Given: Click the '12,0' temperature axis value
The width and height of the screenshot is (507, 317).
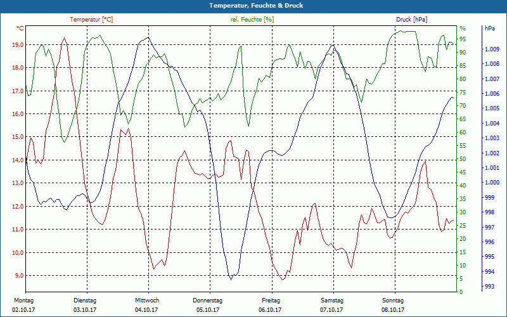Looking at the screenshot, I should [18, 207].
